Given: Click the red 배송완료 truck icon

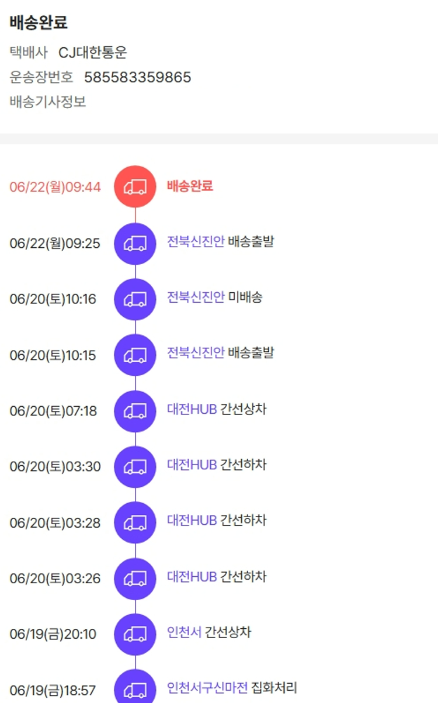Looking at the screenshot, I should pyautogui.click(x=135, y=186).
